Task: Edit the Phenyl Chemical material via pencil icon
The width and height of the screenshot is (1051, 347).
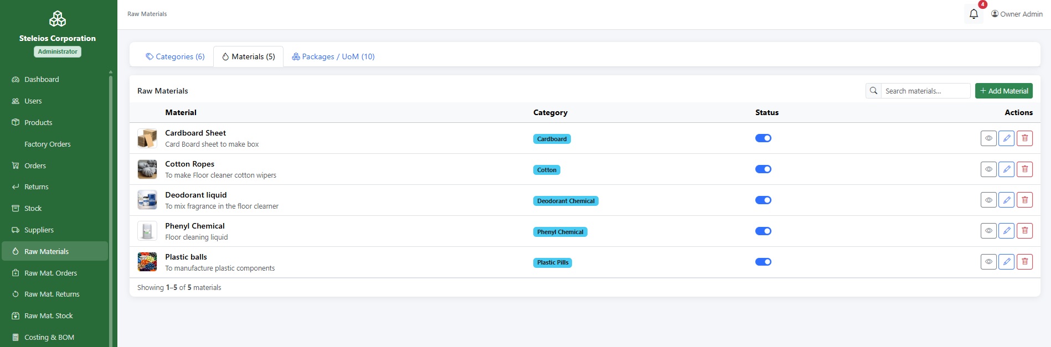Action: (x=1007, y=231)
